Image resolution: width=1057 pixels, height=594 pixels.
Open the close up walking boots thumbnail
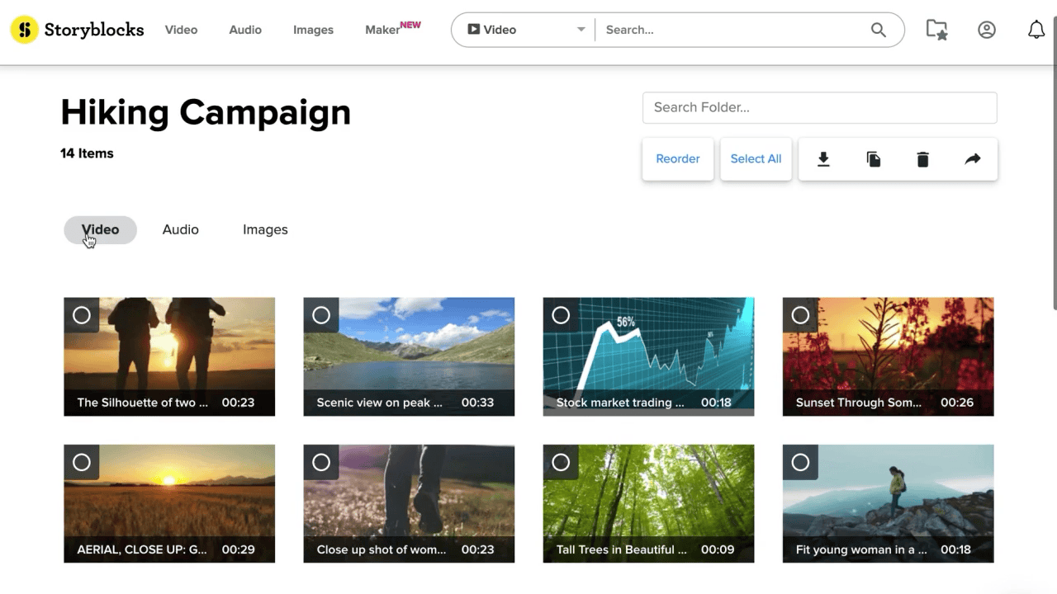click(409, 503)
